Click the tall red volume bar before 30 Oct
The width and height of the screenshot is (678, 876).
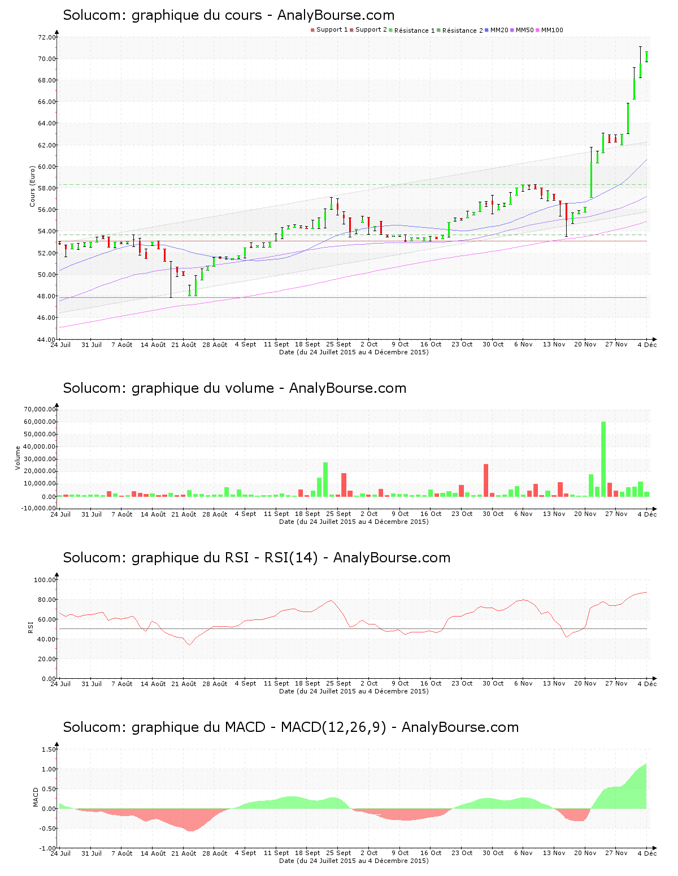(486, 480)
